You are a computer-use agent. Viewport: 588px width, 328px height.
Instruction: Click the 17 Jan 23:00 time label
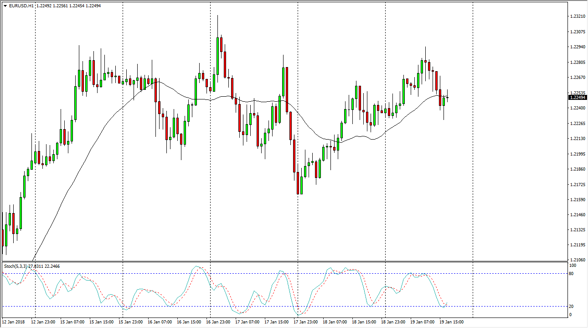(x=306, y=322)
